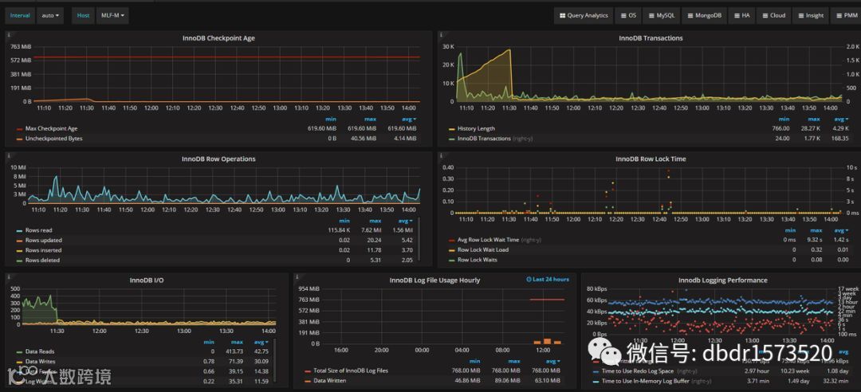Open the info icon on InnoDB Row Operations panel
This screenshot has width=861, height=392.
(x=8, y=155)
